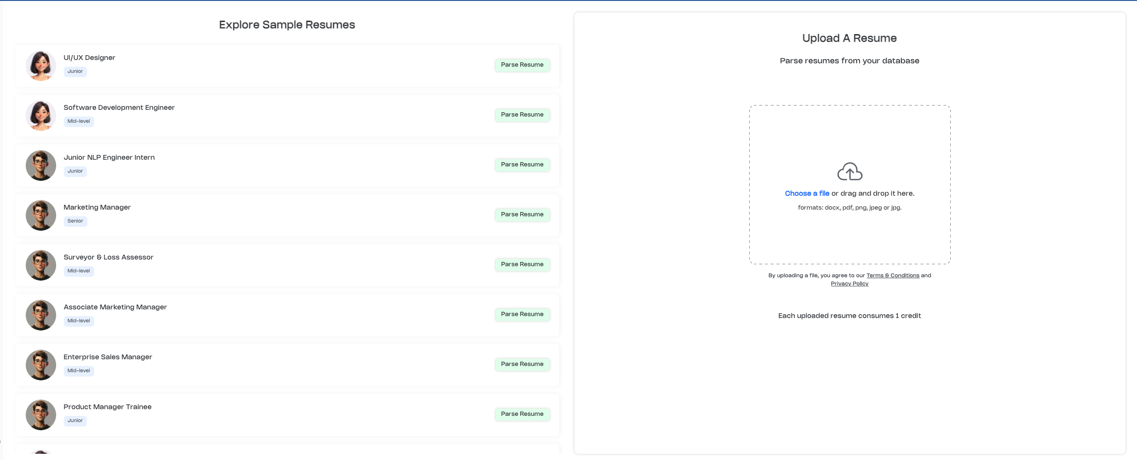Select the 'Software Development Engineer' title
The width and height of the screenshot is (1137, 460).
pyautogui.click(x=119, y=107)
